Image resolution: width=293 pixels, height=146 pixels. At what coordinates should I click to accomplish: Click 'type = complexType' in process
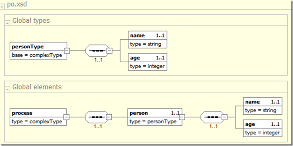[37, 122]
